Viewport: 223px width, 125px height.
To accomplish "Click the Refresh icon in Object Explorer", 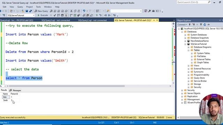I will 205,25.
